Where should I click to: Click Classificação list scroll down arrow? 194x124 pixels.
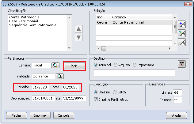(69, 48)
